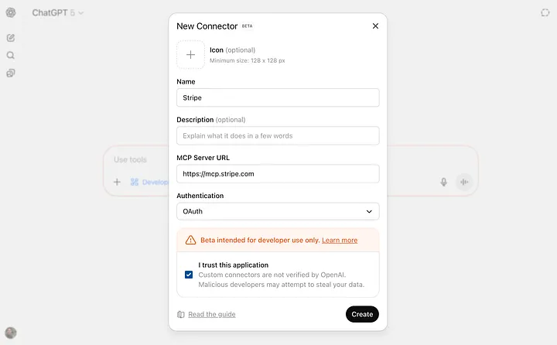Click the MCP Server URL field

[x=278, y=173]
